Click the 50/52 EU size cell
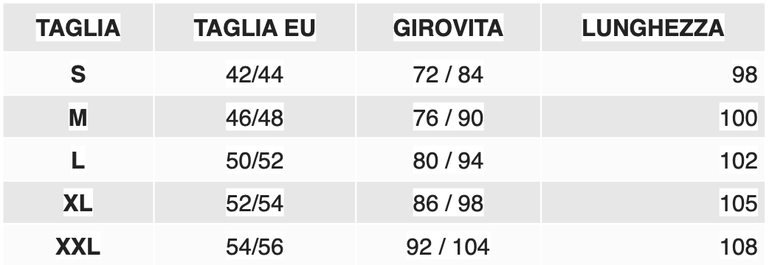The width and height of the screenshot is (769, 265). pyautogui.click(x=255, y=161)
